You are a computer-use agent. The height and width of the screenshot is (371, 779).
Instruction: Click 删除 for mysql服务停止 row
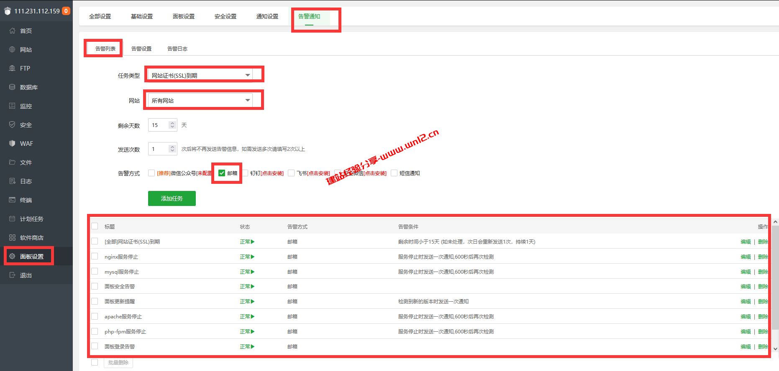coord(763,272)
